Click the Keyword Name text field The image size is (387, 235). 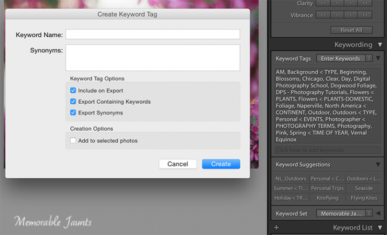click(x=153, y=35)
